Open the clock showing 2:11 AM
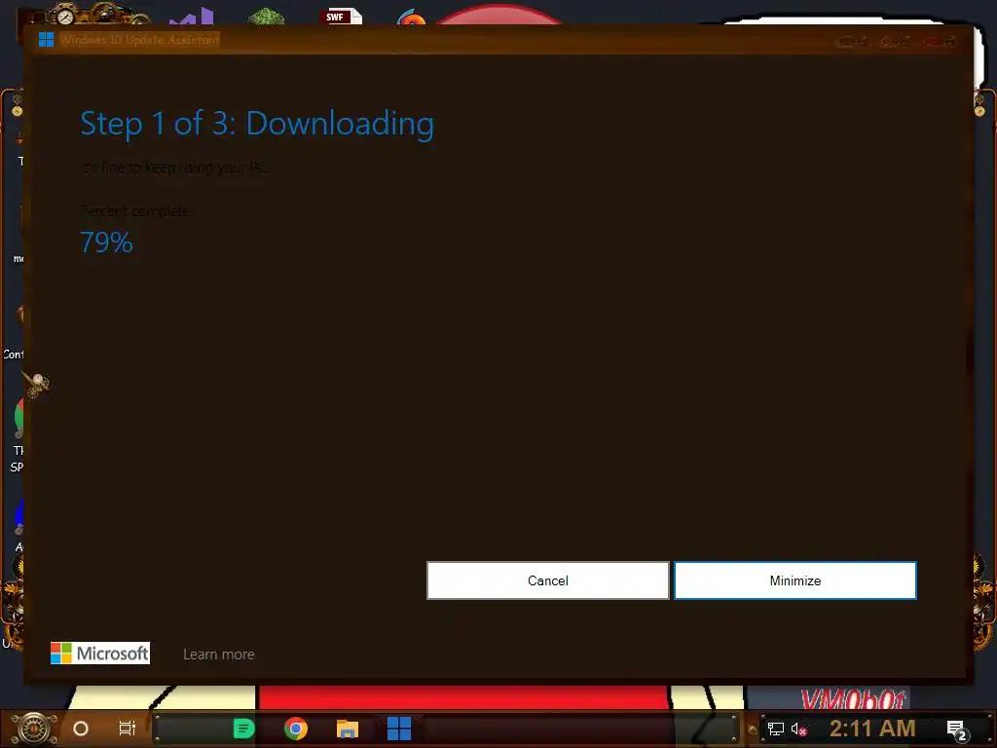This screenshot has width=997, height=748. [872, 729]
